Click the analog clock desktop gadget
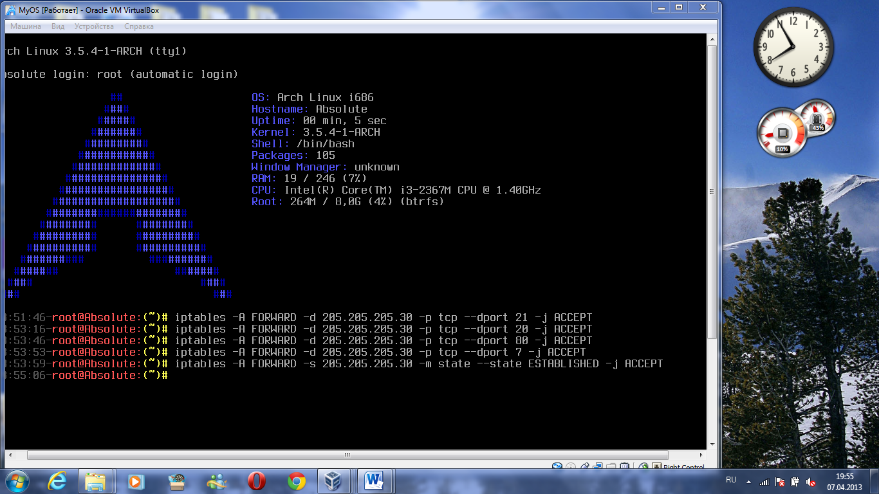The height and width of the screenshot is (494, 879). click(x=793, y=46)
